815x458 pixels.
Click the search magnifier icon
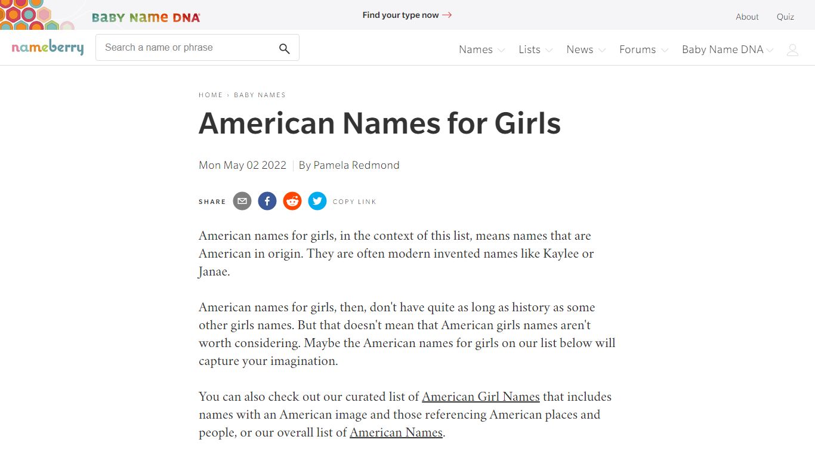(x=285, y=49)
